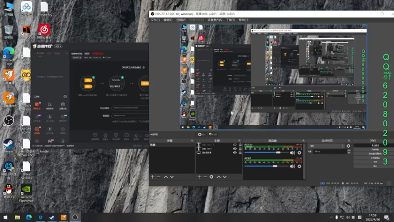
Task: Move the selected source up in Sources
Action: pos(219,177)
